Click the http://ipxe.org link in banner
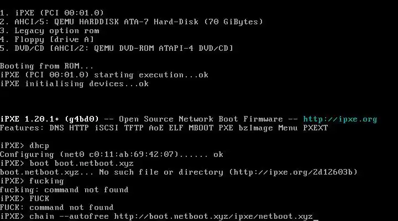Viewport: 398px width, 221px height. [340, 119]
